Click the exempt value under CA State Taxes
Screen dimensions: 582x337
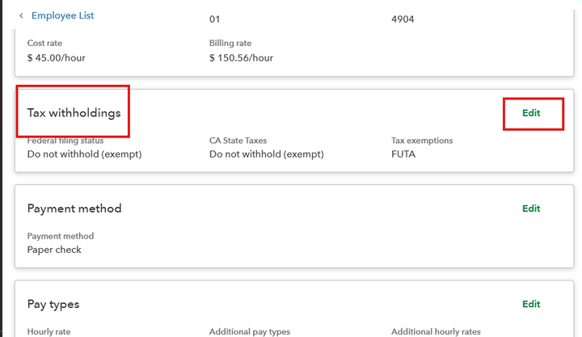pyautogui.click(x=266, y=154)
